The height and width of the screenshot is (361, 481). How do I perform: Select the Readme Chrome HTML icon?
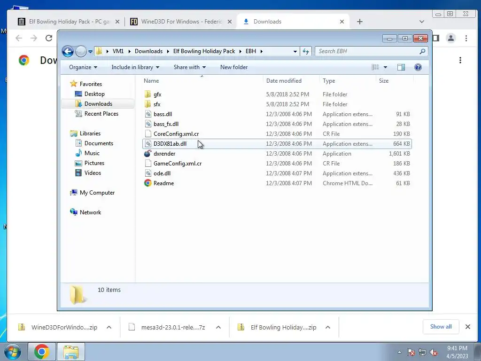point(148,183)
